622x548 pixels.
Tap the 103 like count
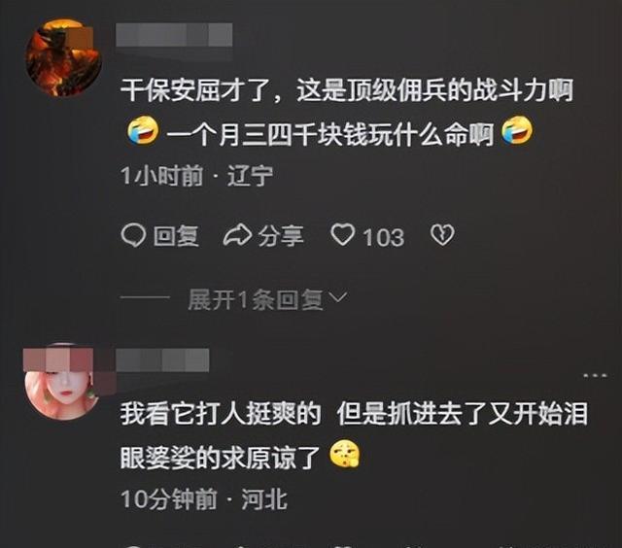coord(383,237)
